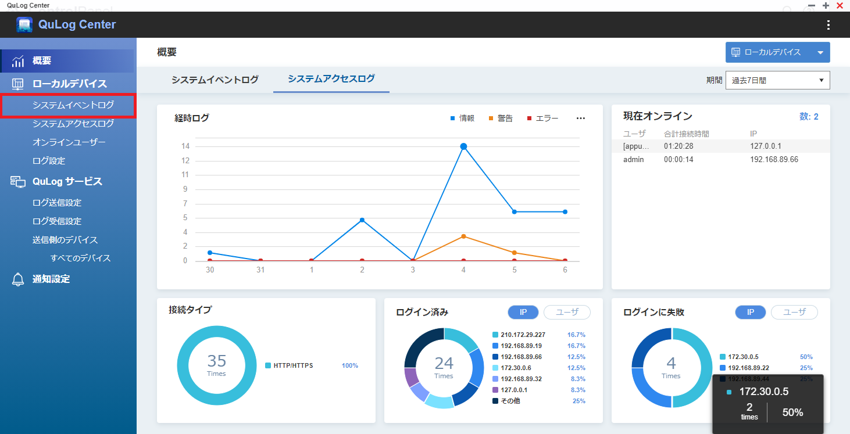Screen dimensions: 850x434
Task: Select the admin online user row
Action: point(721,159)
